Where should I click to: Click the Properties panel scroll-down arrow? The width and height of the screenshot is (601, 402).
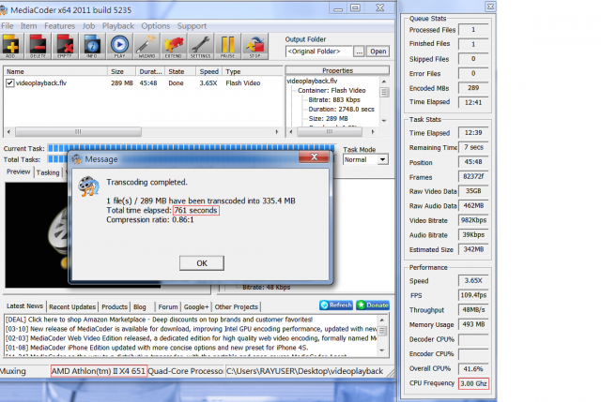tap(384, 121)
